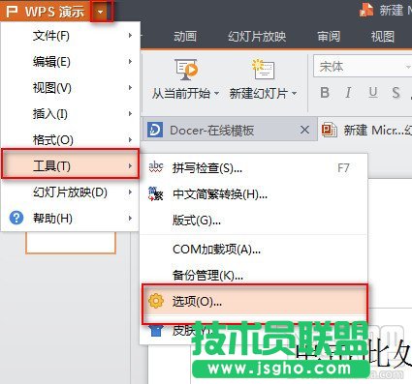Viewport: 412px width, 384px height.
Task: Click the presentation file icon on the 新建 Micr... tab
Action: click(330, 130)
